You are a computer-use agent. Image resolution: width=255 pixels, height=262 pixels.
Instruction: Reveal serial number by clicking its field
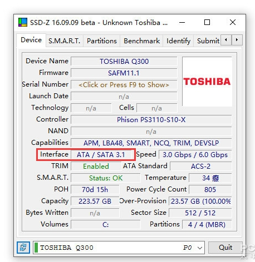pos(124,85)
